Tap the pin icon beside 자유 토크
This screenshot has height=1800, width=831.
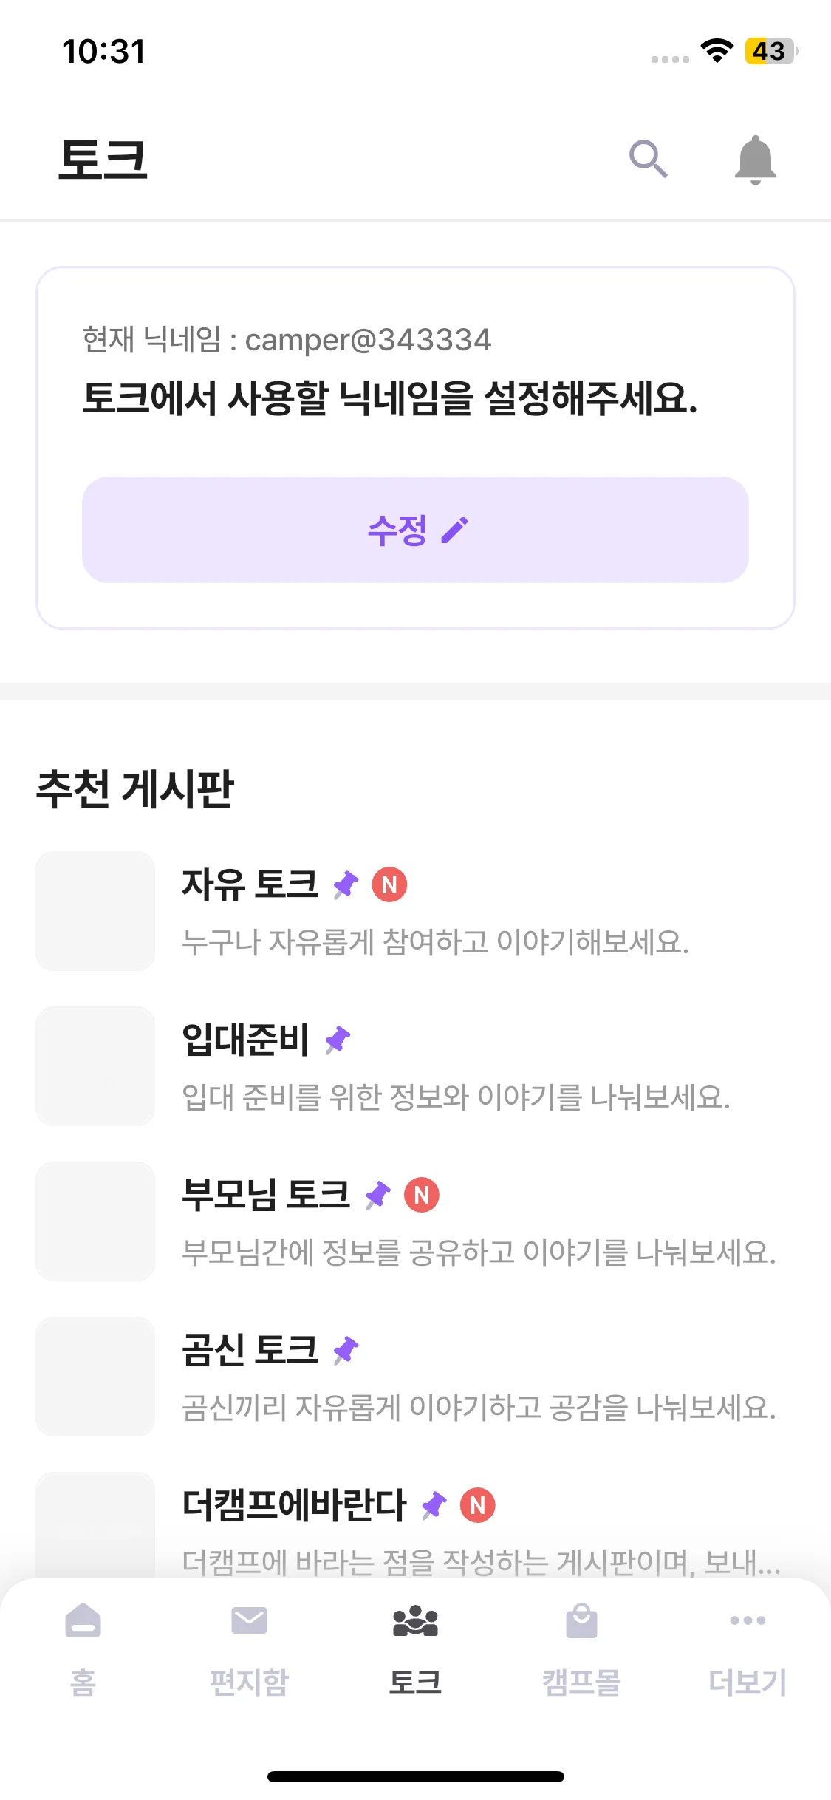click(346, 884)
